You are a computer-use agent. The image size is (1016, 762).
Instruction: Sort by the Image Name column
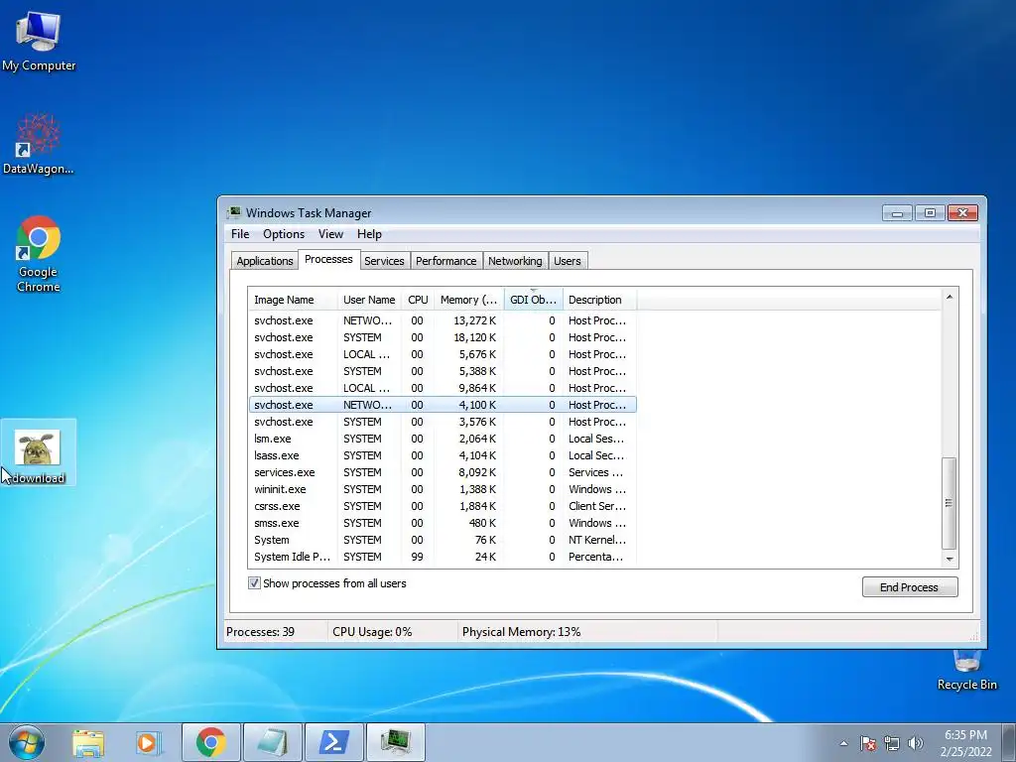293,300
